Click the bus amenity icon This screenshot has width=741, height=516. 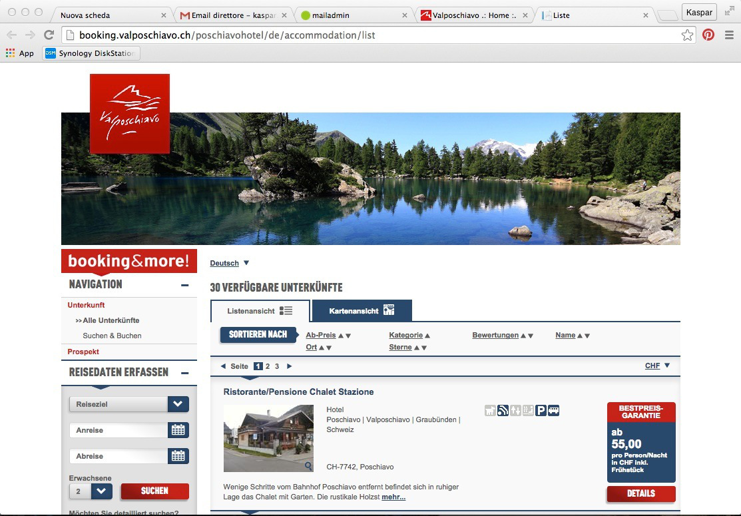[553, 410]
